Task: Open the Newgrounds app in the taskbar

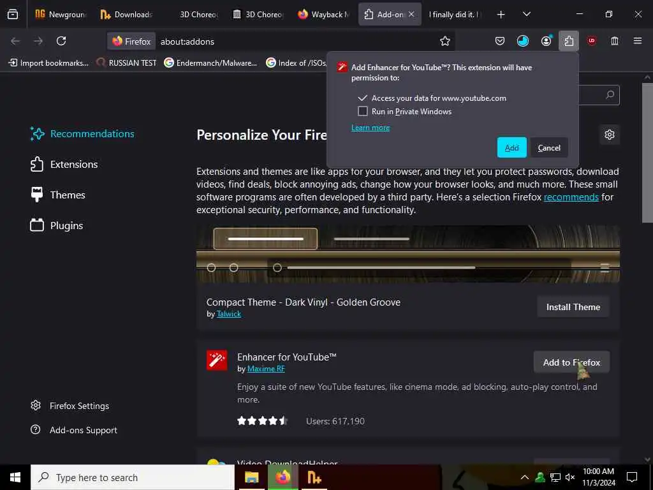Action: pos(314,477)
